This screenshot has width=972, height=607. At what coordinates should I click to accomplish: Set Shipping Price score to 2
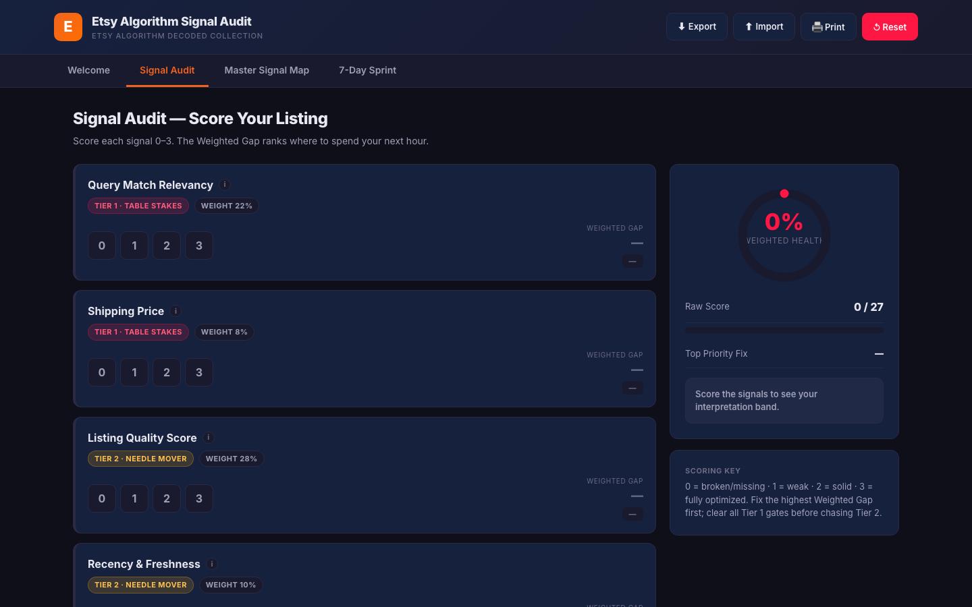pos(167,372)
